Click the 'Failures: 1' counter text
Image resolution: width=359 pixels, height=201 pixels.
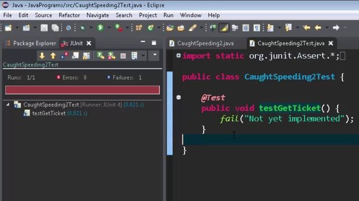[125, 78]
